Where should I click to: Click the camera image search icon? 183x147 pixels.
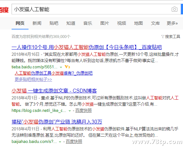tap(175, 9)
